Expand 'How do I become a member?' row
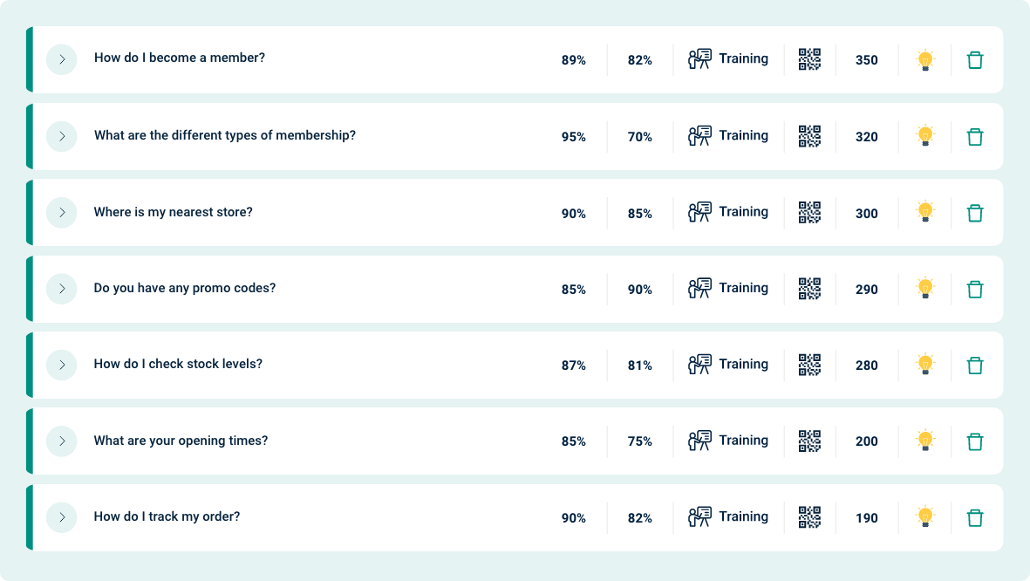 [x=62, y=59]
